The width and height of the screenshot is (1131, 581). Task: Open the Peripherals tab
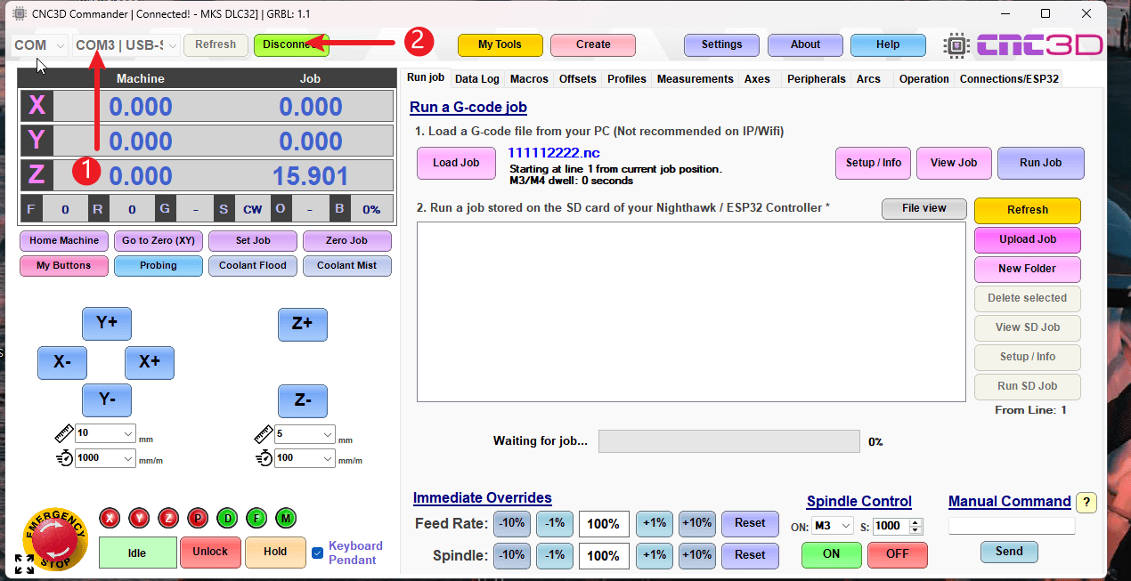tap(816, 79)
